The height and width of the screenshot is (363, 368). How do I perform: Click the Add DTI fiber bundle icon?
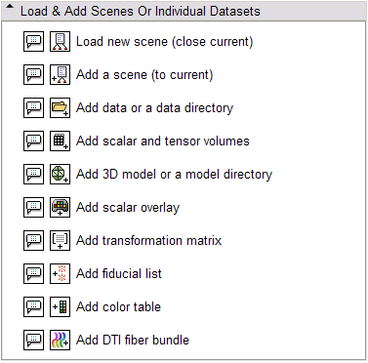tap(60, 340)
